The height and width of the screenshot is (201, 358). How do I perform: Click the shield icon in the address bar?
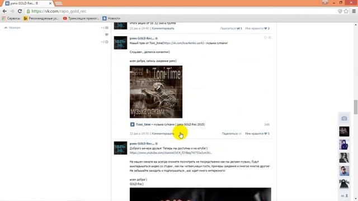[340, 11]
